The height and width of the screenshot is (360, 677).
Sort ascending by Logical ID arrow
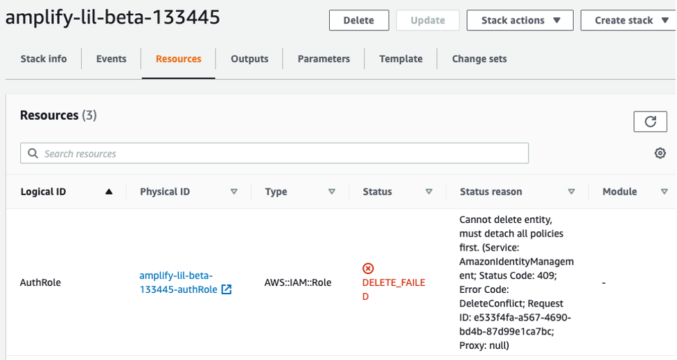pos(109,192)
